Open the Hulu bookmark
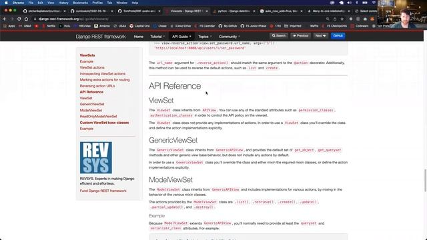The width and height of the screenshot is (427, 240). point(65,26)
